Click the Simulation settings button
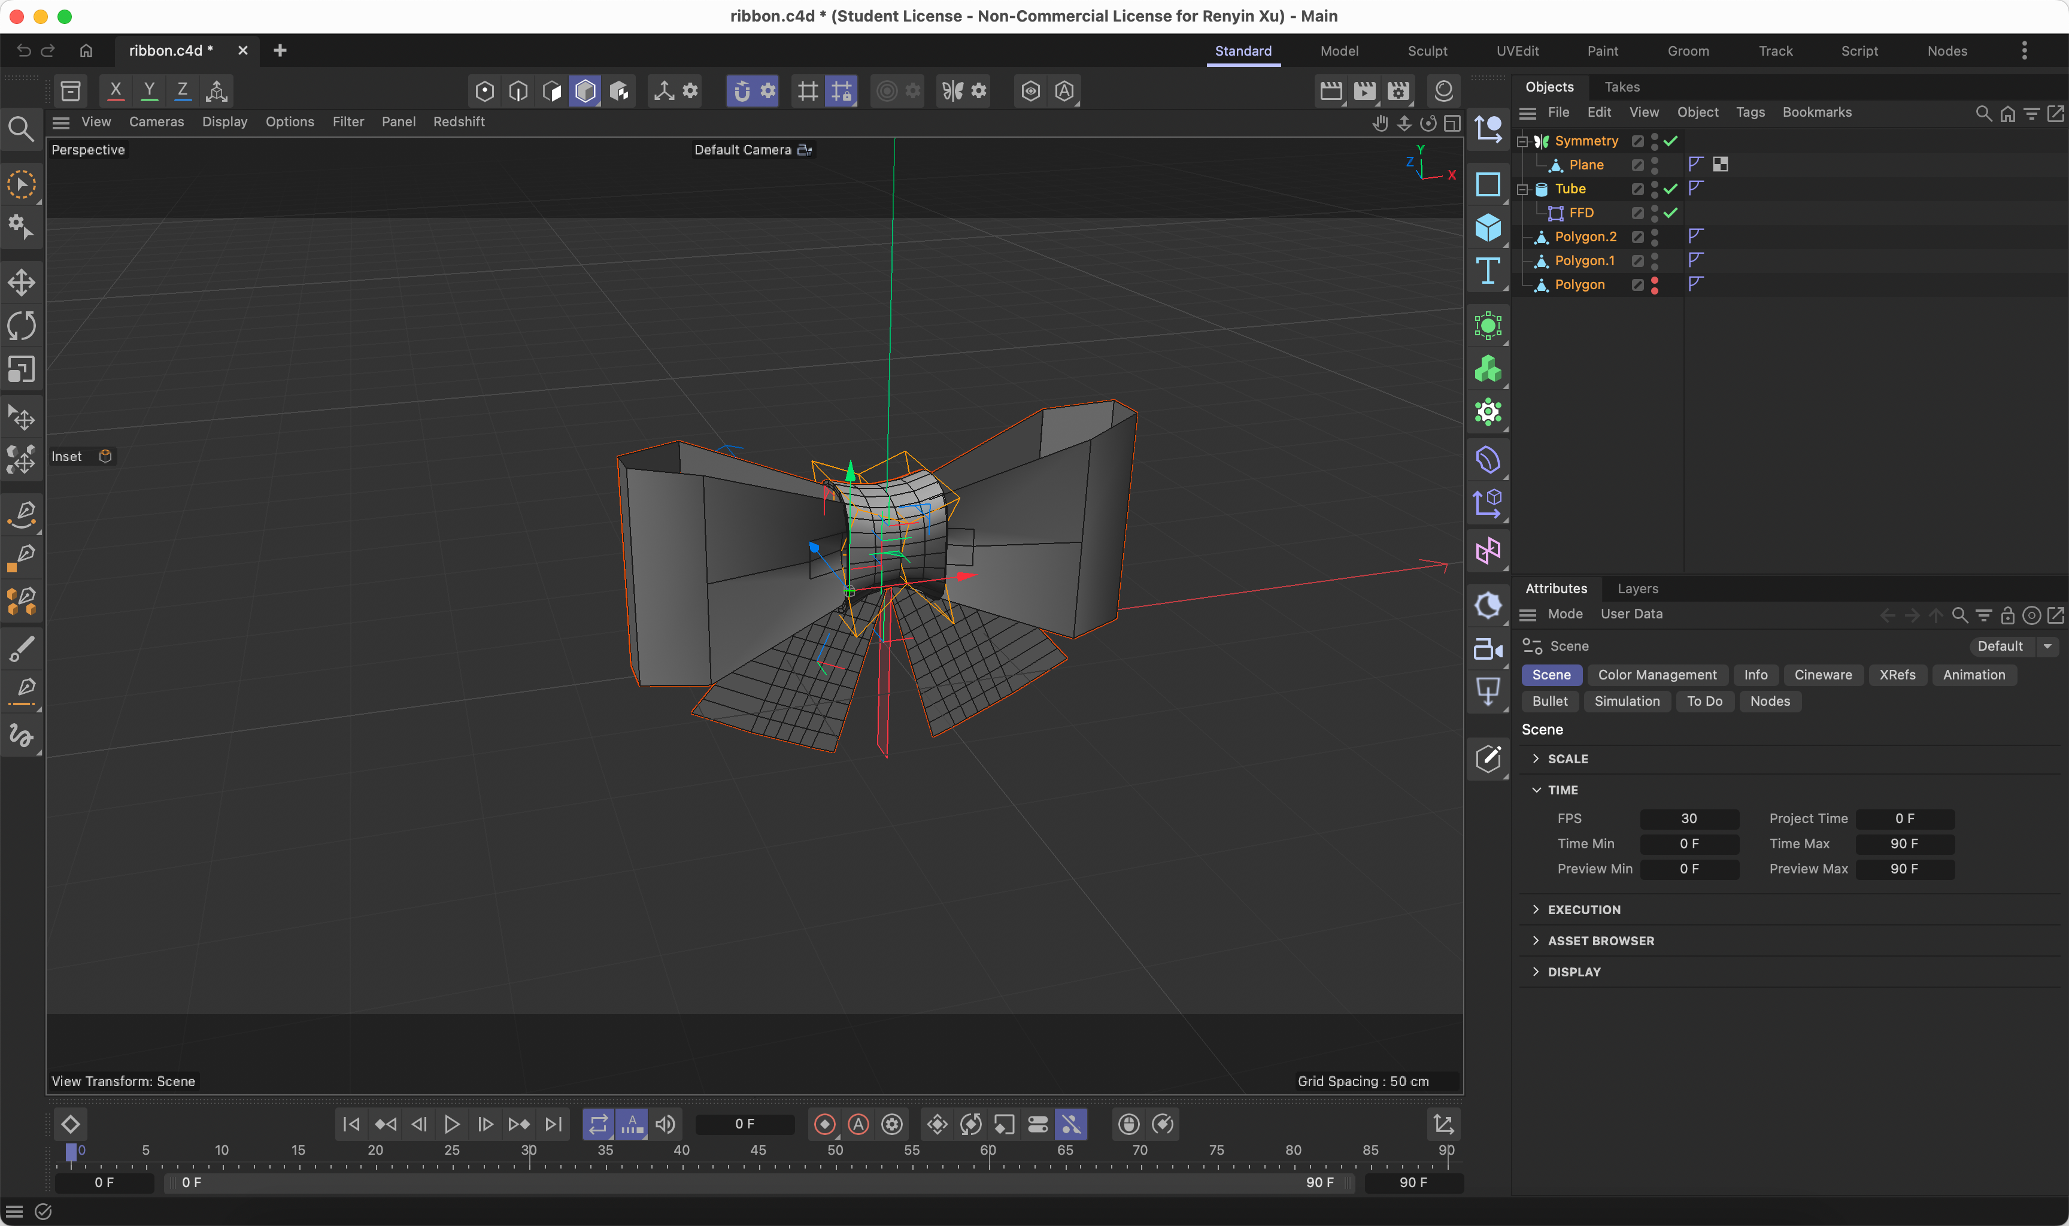 pyautogui.click(x=1627, y=702)
